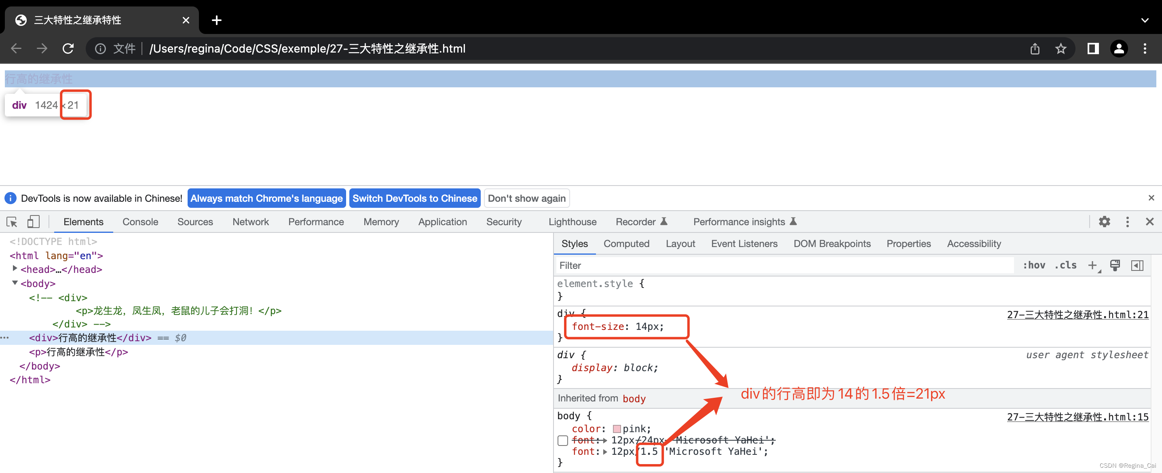This screenshot has height=473, width=1162.
Task: Open source link 27-三大特性之继承性.html:15
Action: (x=1077, y=417)
